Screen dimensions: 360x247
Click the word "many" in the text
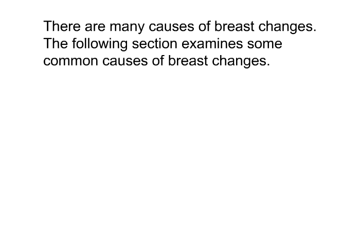127,27
